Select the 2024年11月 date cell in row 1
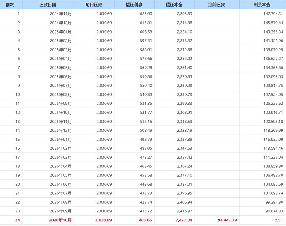The width and height of the screenshot is (286, 226). tap(60, 14)
